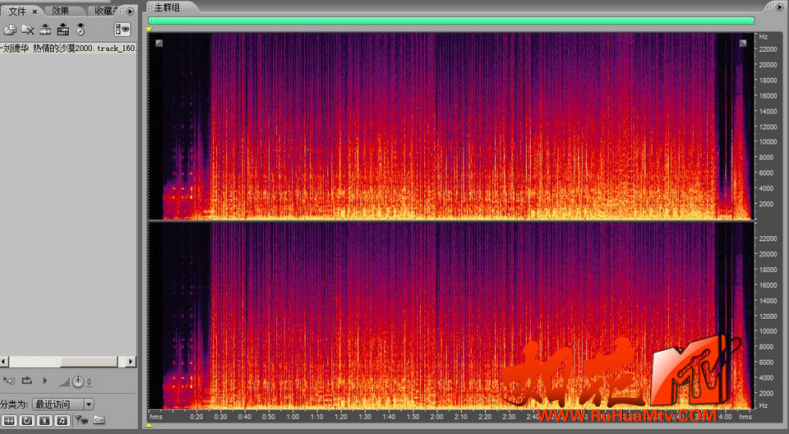Select the 刘德华 热情的沙漠2000 track file
Screen dimensions: 789x434
coord(68,48)
